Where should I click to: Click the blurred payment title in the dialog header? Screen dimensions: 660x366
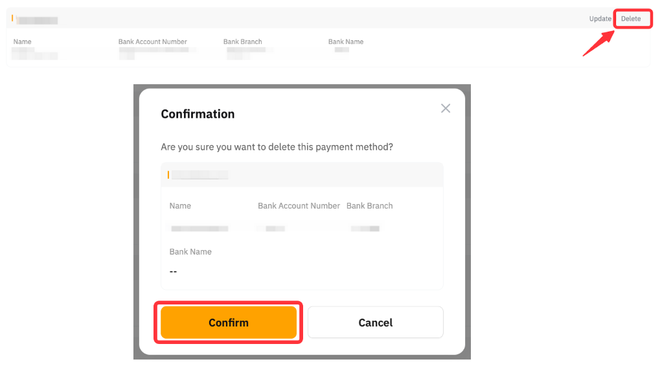tap(200, 175)
